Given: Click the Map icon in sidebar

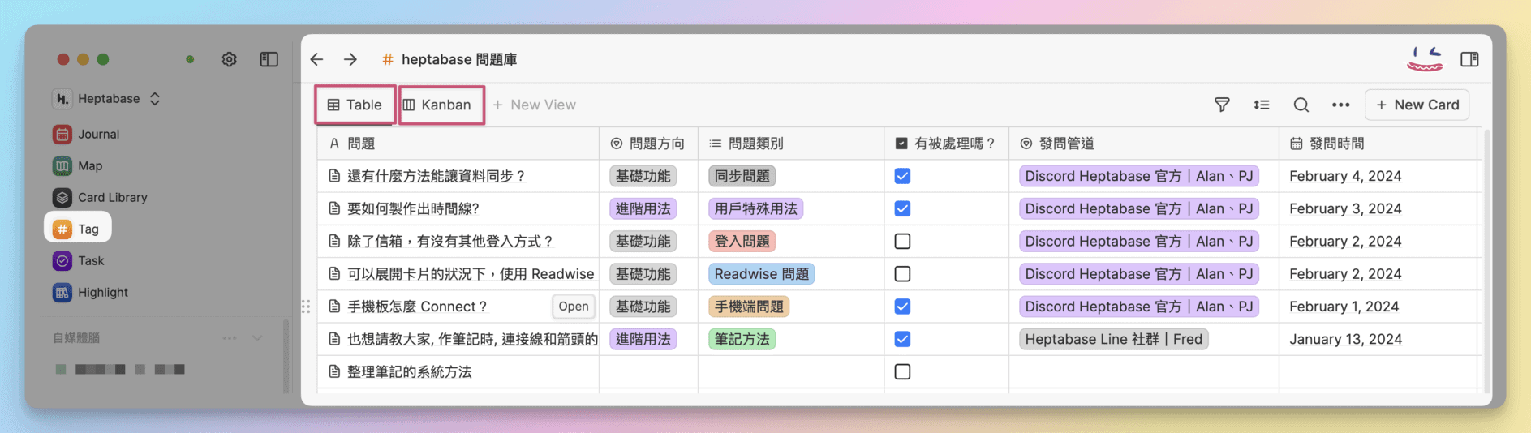Looking at the screenshot, I should click(x=62, y=165).
